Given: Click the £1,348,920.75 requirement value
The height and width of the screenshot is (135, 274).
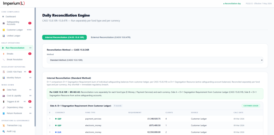Looking at the screenshot, I should coord(154,119).
